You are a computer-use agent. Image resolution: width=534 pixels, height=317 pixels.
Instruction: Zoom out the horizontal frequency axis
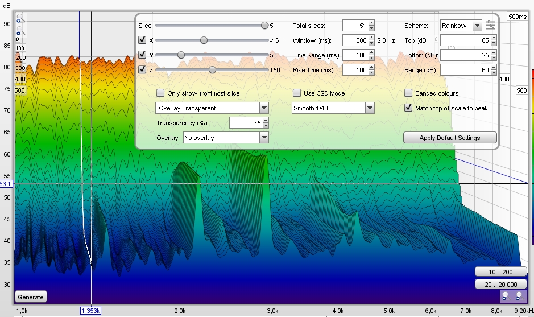(506, 296)
